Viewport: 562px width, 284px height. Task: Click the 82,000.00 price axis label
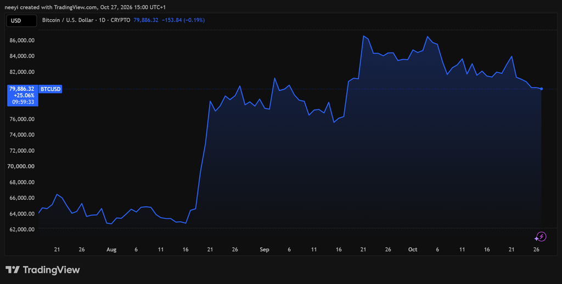[x=22, y=72]
